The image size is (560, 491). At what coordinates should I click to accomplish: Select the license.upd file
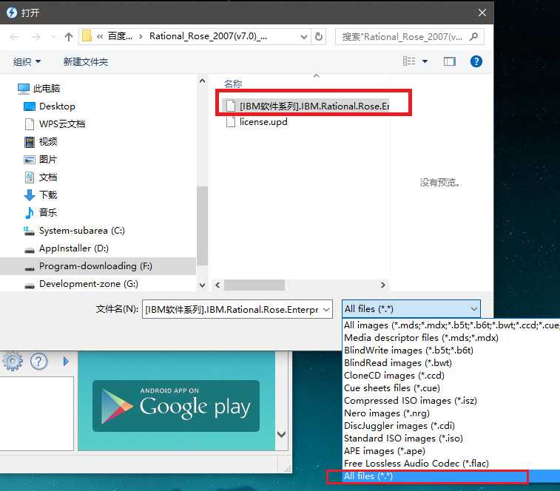257,122
